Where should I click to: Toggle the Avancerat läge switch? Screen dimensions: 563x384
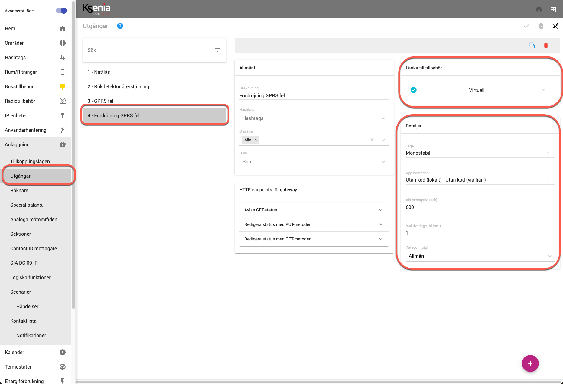pyautogui.click(x=61, y=11)
